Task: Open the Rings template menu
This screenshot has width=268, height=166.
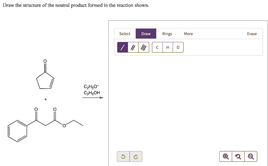Action: point(167,34)
